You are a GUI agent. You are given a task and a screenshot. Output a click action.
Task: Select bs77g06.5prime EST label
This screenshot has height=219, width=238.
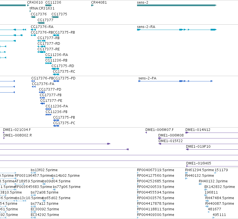click(x=67, y=187)
